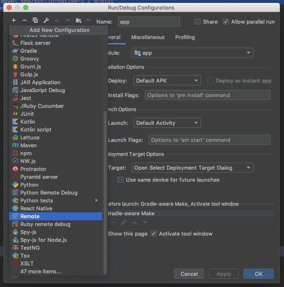Image resolution: width=284 pixels, height=287 pixels.
Task: Click the Kotlin logo icon
Action: click(15, 122)
